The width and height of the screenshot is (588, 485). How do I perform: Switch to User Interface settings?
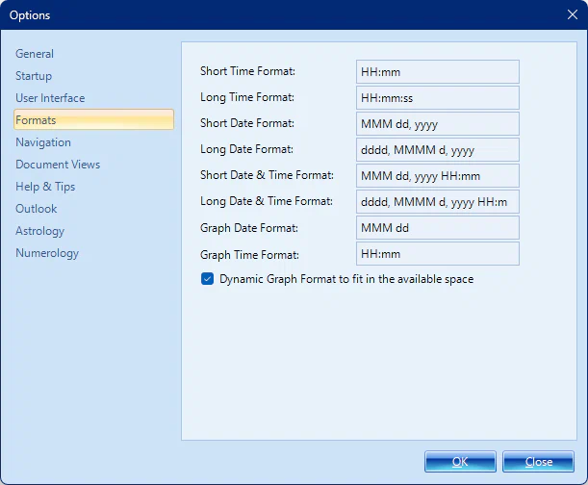click(x=50, y=98)
